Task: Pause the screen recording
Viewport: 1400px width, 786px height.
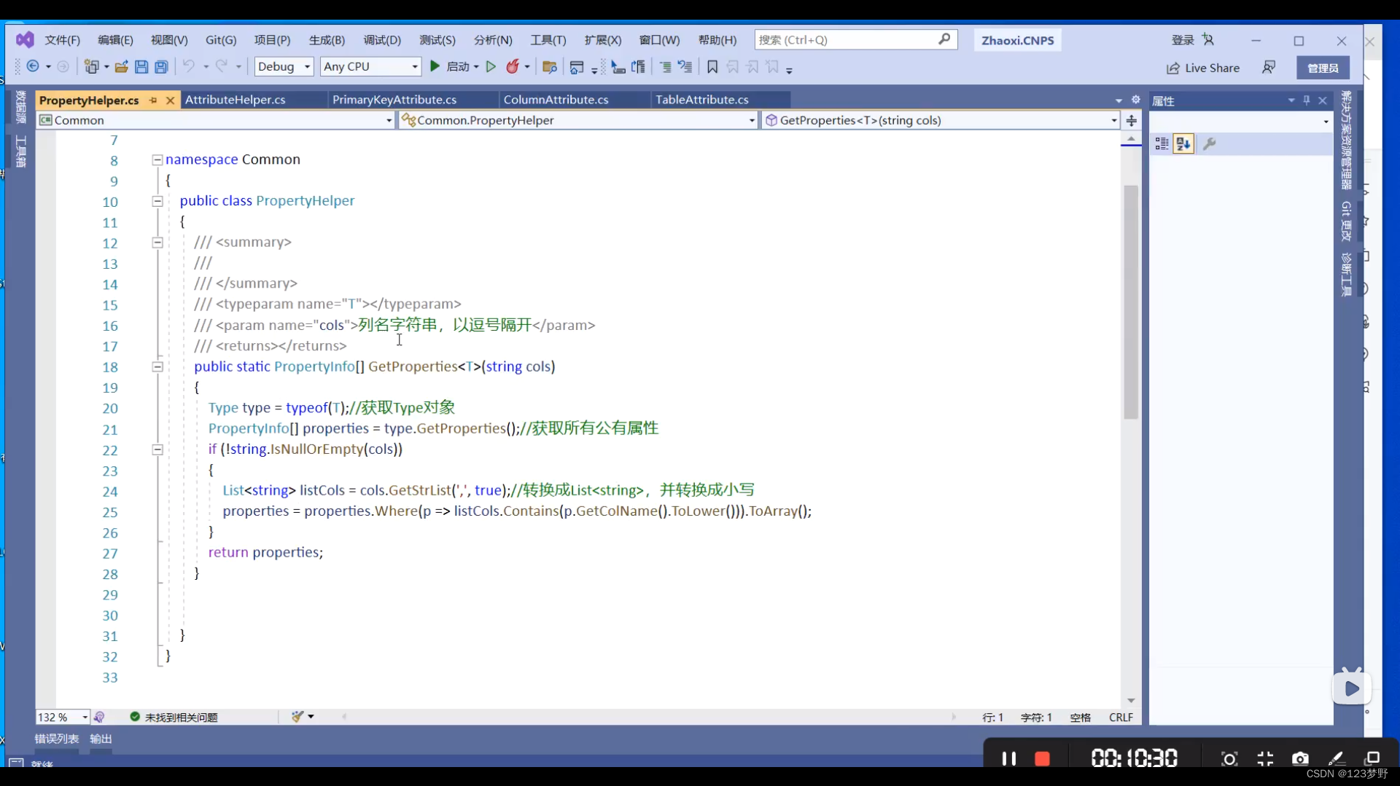Action: pos(1008,758)
